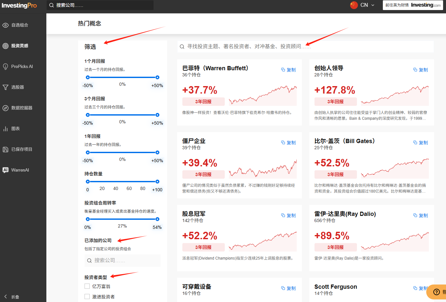446x302 pixels.
Task: Open 创始人领导 card title
Action: coord(329,68)
